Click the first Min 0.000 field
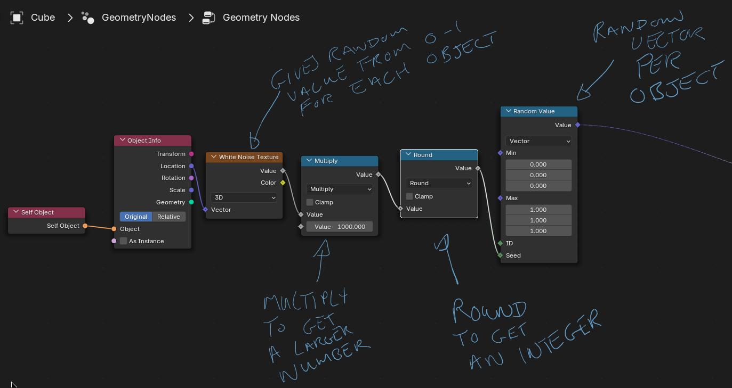The width and height of the screenshot is (732, 388). click(538, 164)
